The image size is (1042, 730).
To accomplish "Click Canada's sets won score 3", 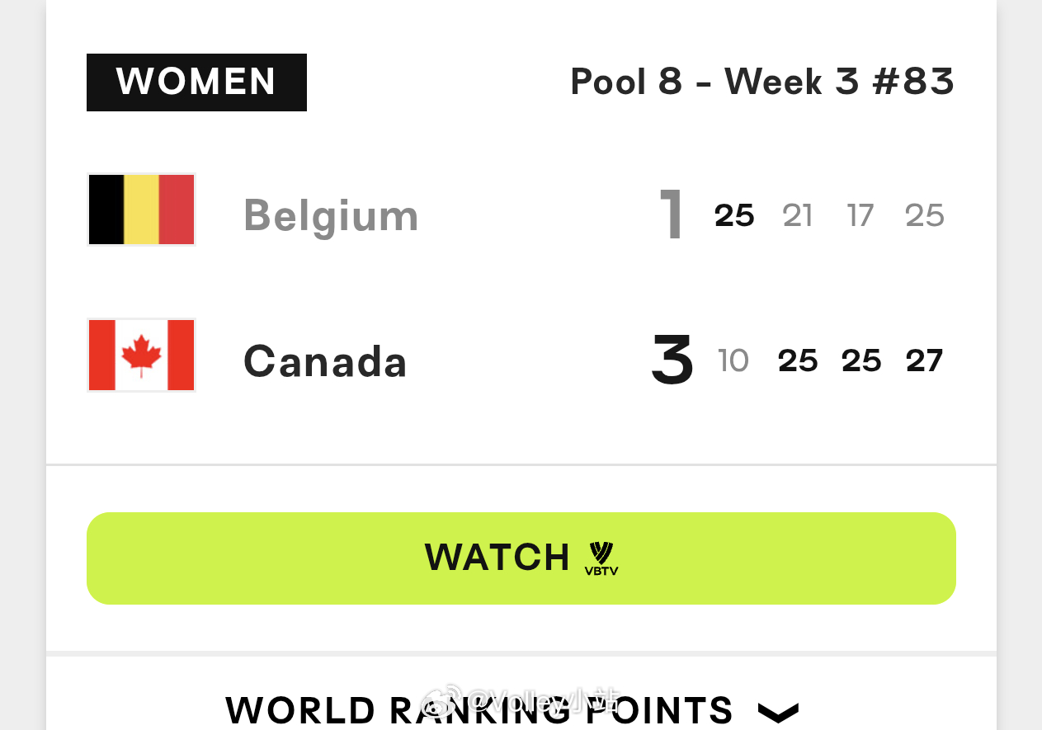I will point(672,360).
